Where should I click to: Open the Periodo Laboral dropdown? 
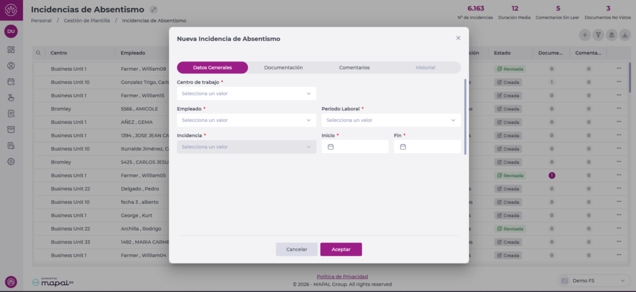(391, 120)
